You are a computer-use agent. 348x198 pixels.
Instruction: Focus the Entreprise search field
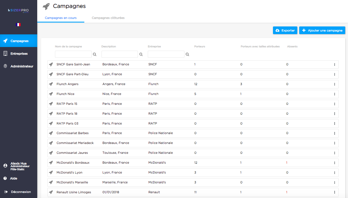(166, 54)
